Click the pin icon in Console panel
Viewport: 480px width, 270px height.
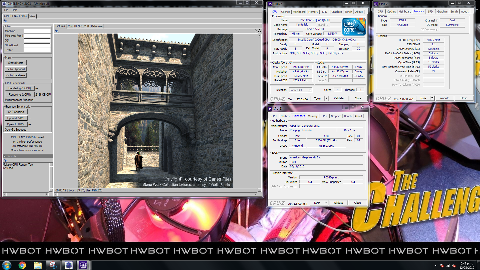[x=5, y=160]
